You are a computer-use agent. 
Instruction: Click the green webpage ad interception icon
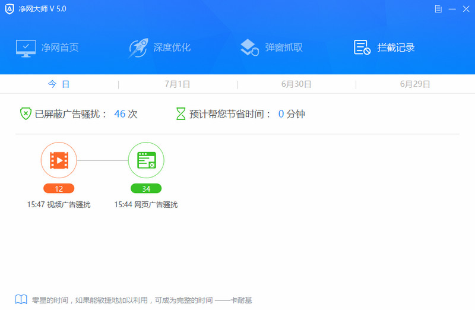146,160
